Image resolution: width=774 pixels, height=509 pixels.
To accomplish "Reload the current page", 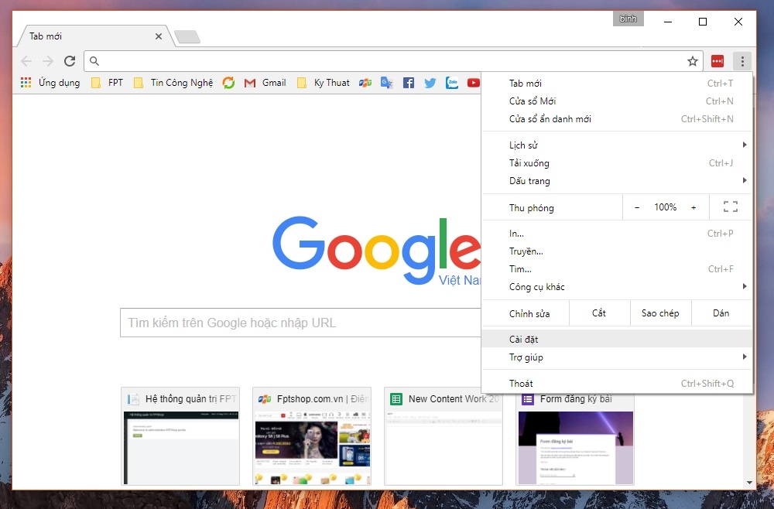I will click(x=70, y=61).
